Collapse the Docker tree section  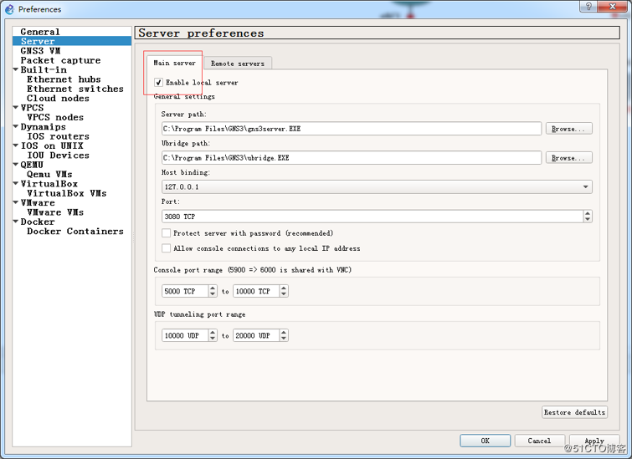coord(16,222)
